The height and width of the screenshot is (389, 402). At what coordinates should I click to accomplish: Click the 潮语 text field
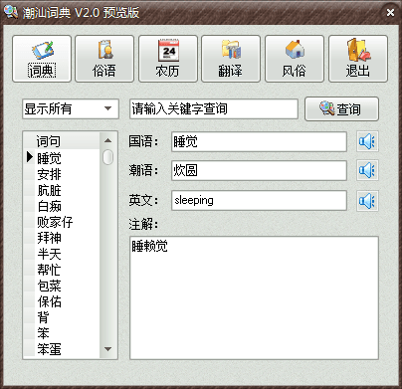259,170
